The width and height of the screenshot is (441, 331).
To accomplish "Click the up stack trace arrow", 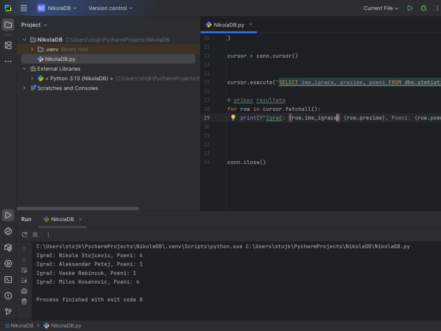I will (24, 249).
